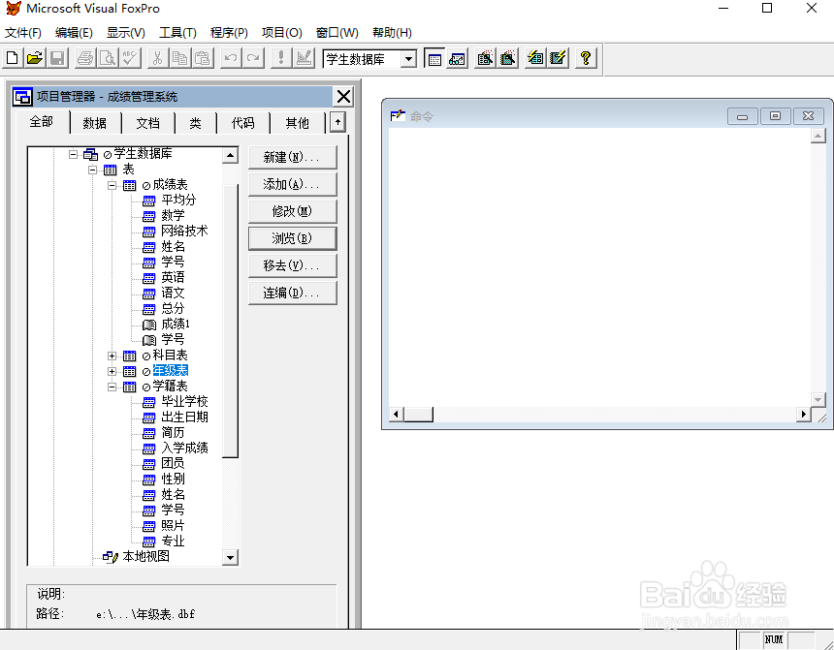Screen dimensions: 834x650
Task: Click the Copy toolbar icon
Action: pos(179,58)
